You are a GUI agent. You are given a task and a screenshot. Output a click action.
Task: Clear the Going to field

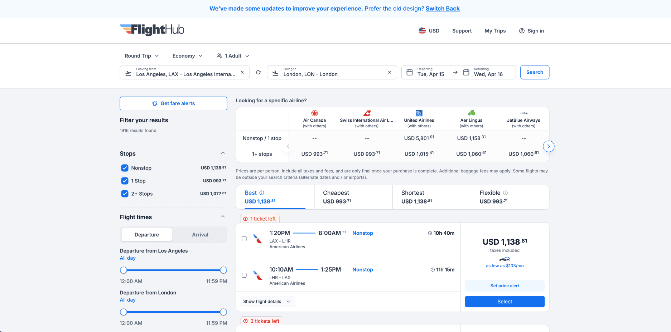390,72
